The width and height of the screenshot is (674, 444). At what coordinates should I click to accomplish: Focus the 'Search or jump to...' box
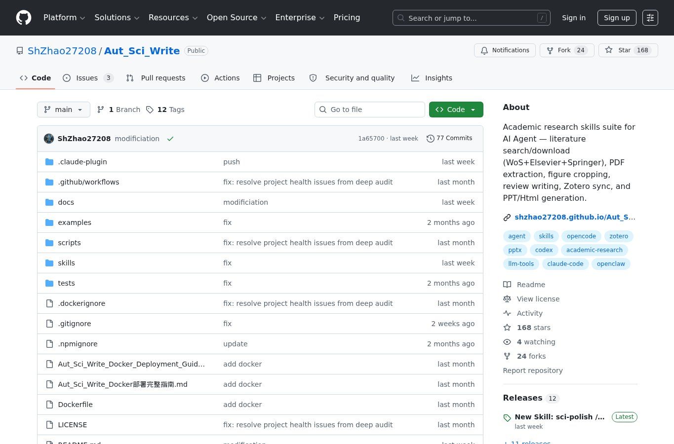tap(471, 18)
